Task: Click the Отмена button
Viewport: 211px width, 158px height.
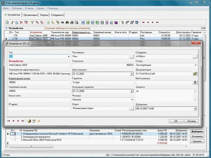Action: point(192,121)
